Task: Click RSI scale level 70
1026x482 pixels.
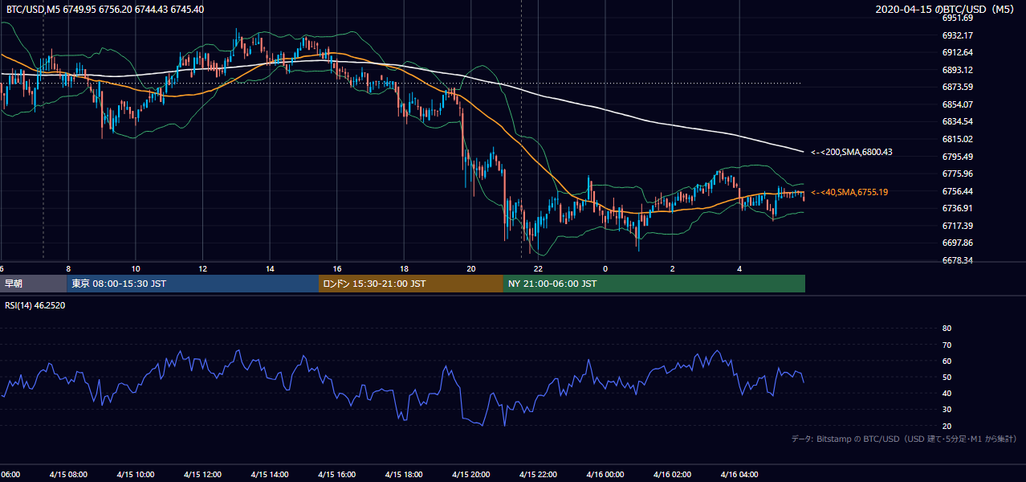Action: point(947,345)
